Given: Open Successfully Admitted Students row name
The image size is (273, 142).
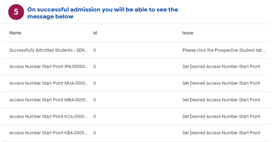Looking at the screenshot, I should point(49,50).
